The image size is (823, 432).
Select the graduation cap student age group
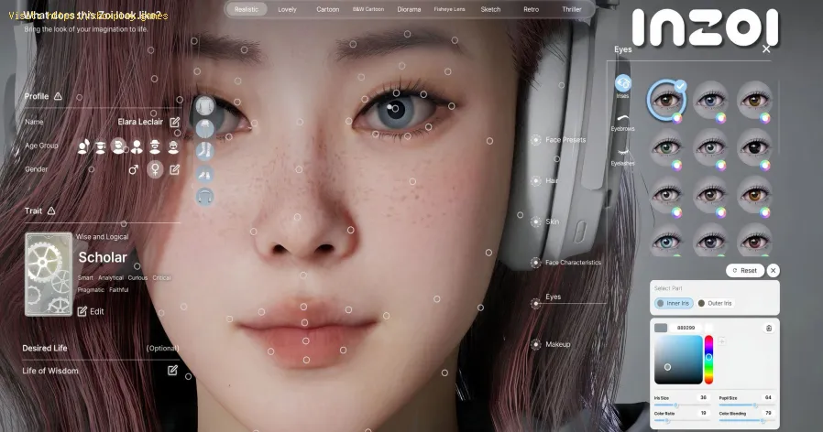coord(100,146)
